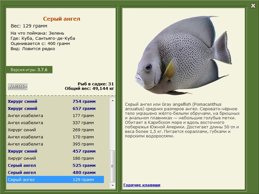Screen dimensions: 259x194
Task: Select Ангел изабелита 337 грамм row
Action: [55, 123]
